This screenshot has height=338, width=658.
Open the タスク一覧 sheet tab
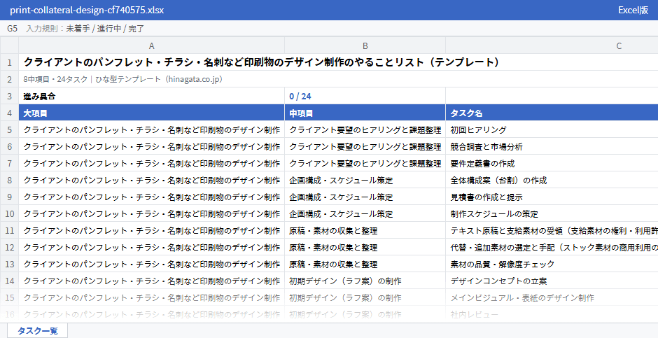[37, 330]
